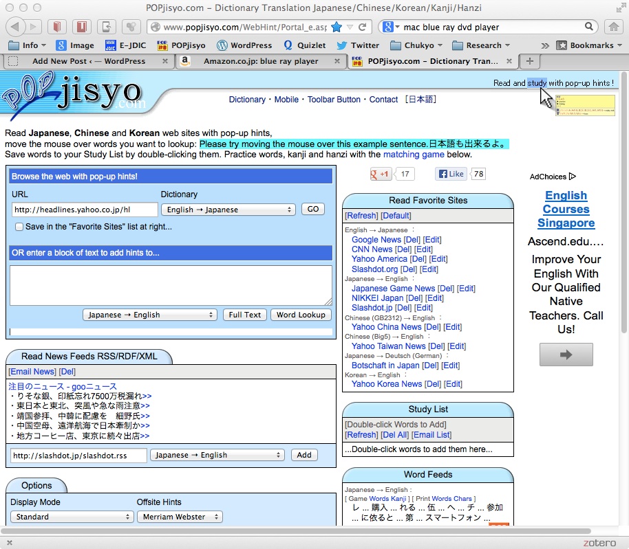Click the horizontal scrollbar at the bottom
This screenshot has width=629, height=549.
tap(296, 531)
